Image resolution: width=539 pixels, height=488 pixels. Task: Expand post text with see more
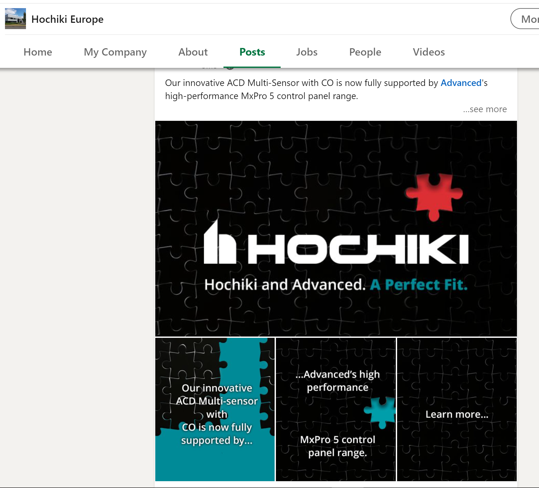[x=485, y=109]
